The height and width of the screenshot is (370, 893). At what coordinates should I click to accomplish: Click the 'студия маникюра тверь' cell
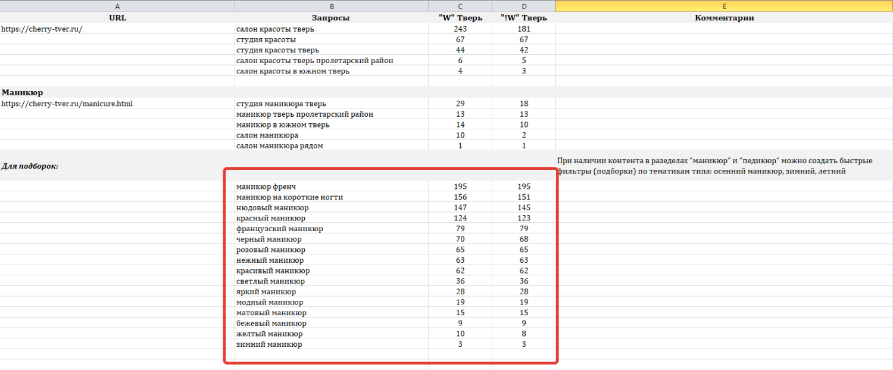(281, 104)
